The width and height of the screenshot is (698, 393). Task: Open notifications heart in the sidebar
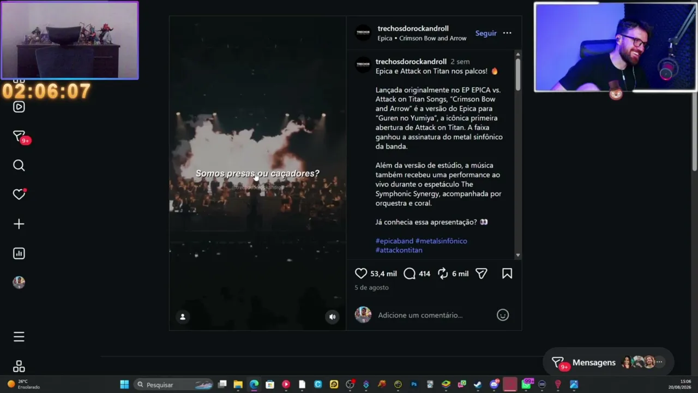19,194
